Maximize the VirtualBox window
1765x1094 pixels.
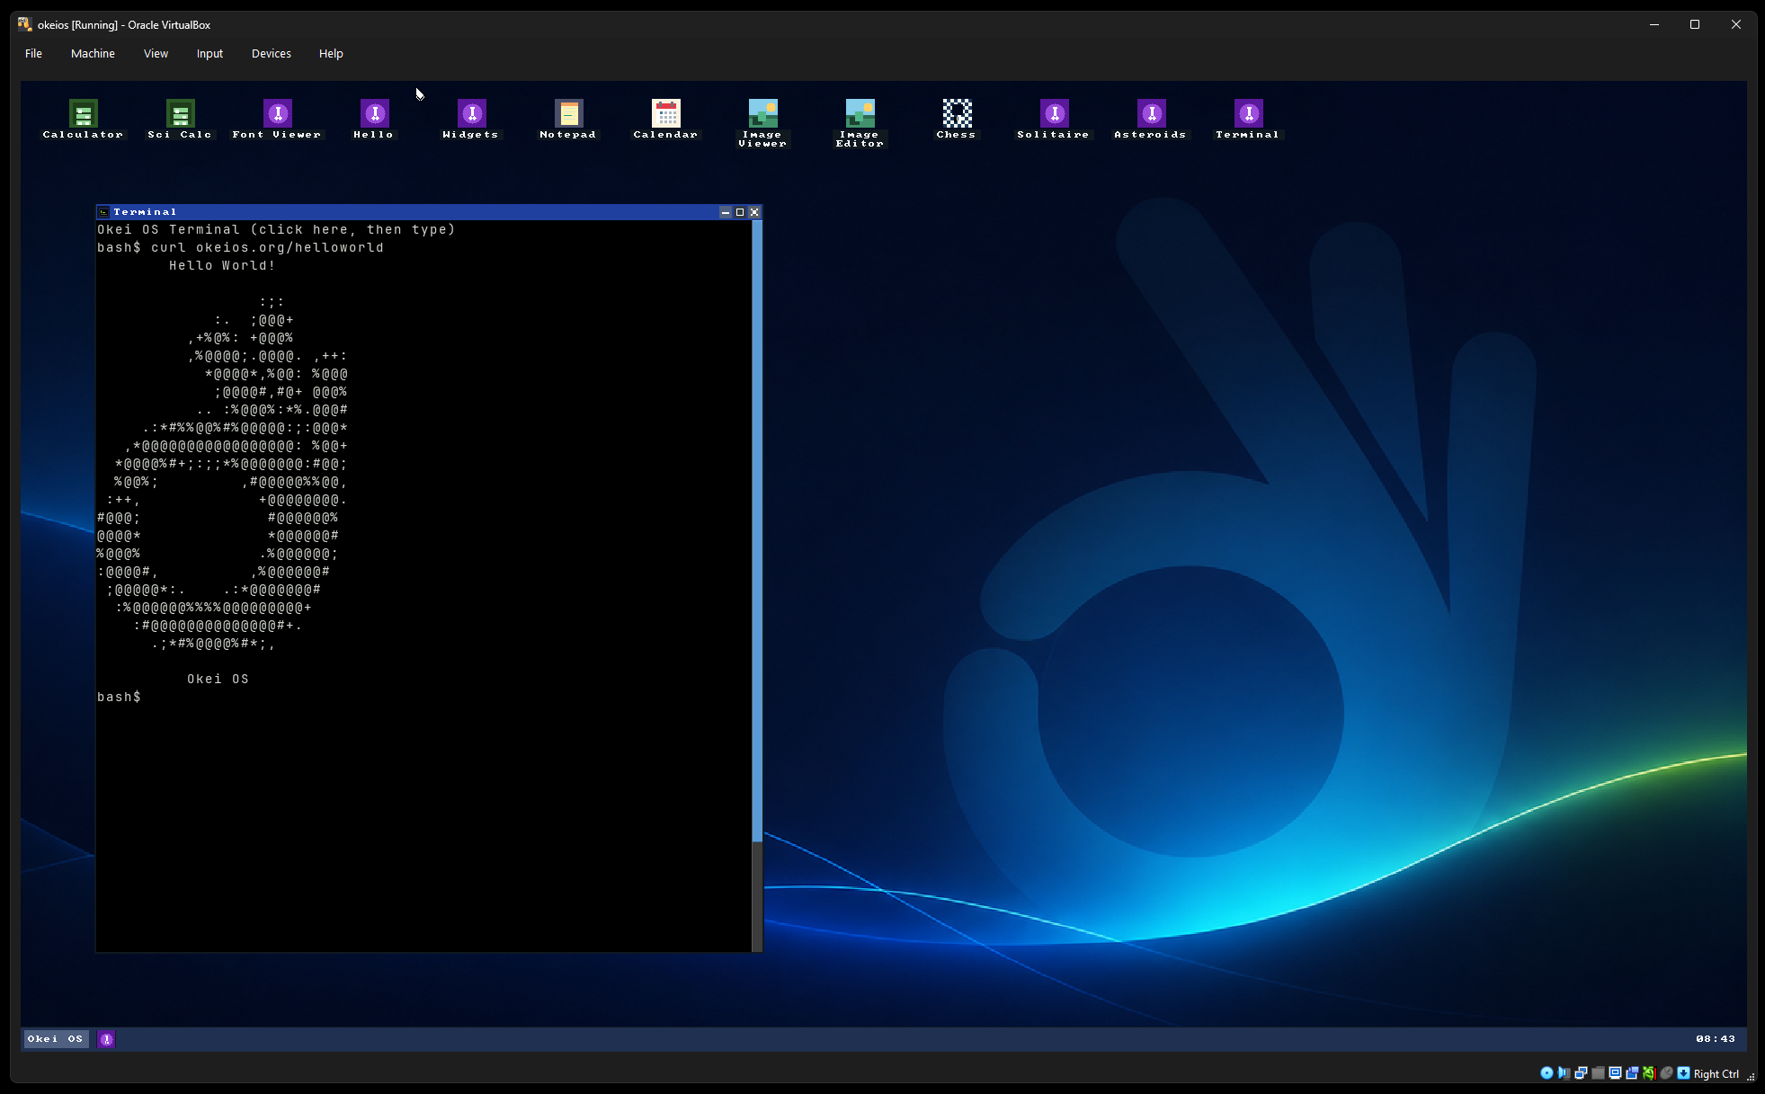click(1695, 24)
